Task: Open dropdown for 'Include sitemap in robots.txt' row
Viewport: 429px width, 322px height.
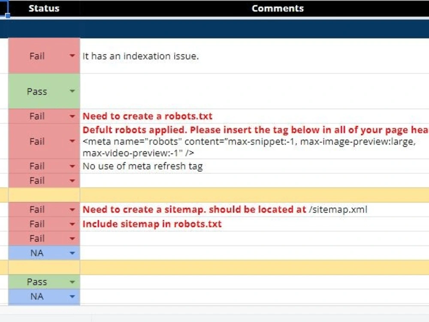Action: click(x=72, y=224)
